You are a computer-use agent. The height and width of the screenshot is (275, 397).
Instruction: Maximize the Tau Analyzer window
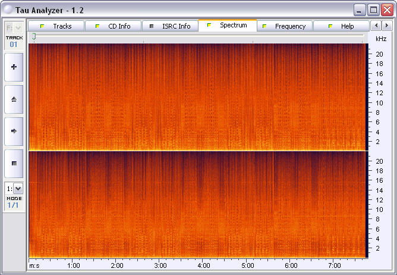pos(373,10)
